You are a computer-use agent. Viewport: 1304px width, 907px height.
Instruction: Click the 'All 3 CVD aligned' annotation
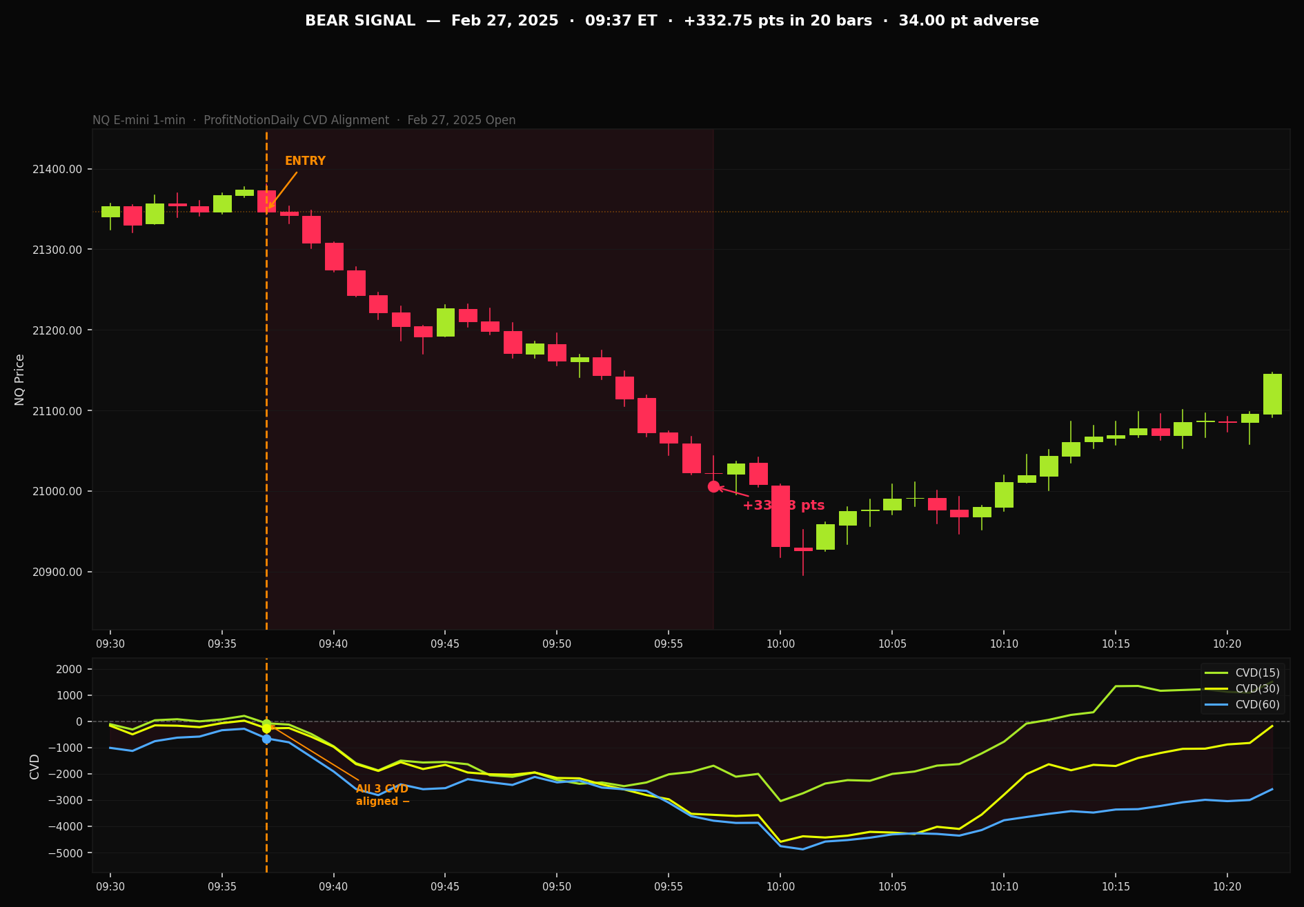383,795
